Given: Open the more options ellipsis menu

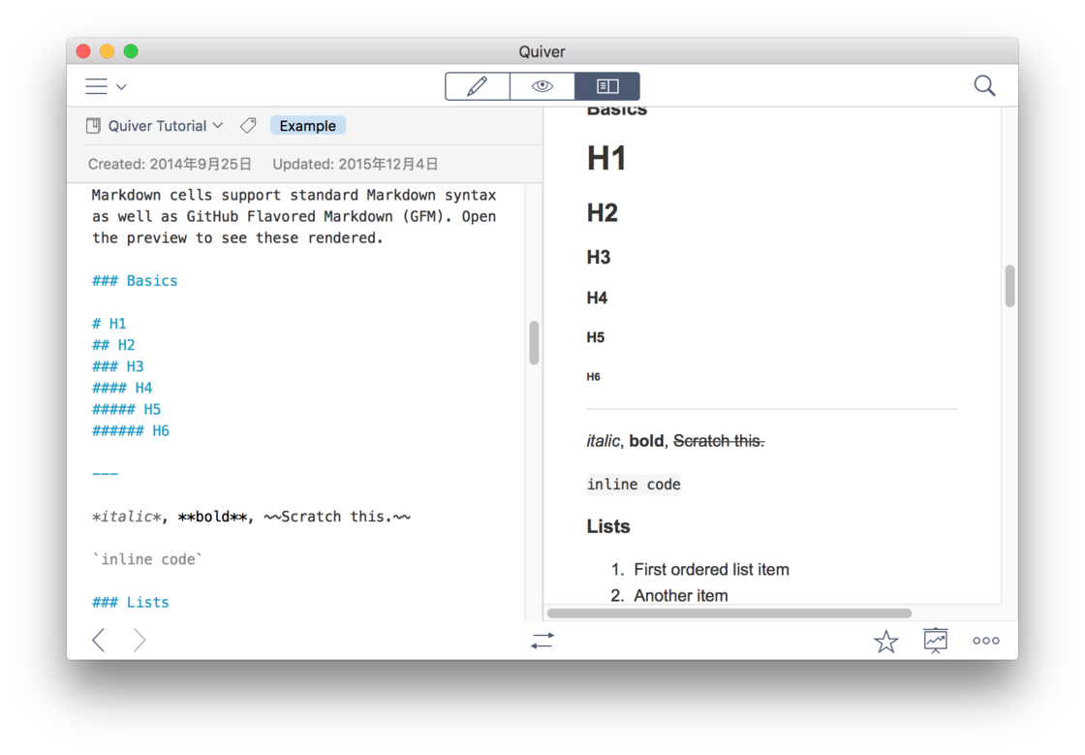Looking at the screenshot, I should click(985, 641).
